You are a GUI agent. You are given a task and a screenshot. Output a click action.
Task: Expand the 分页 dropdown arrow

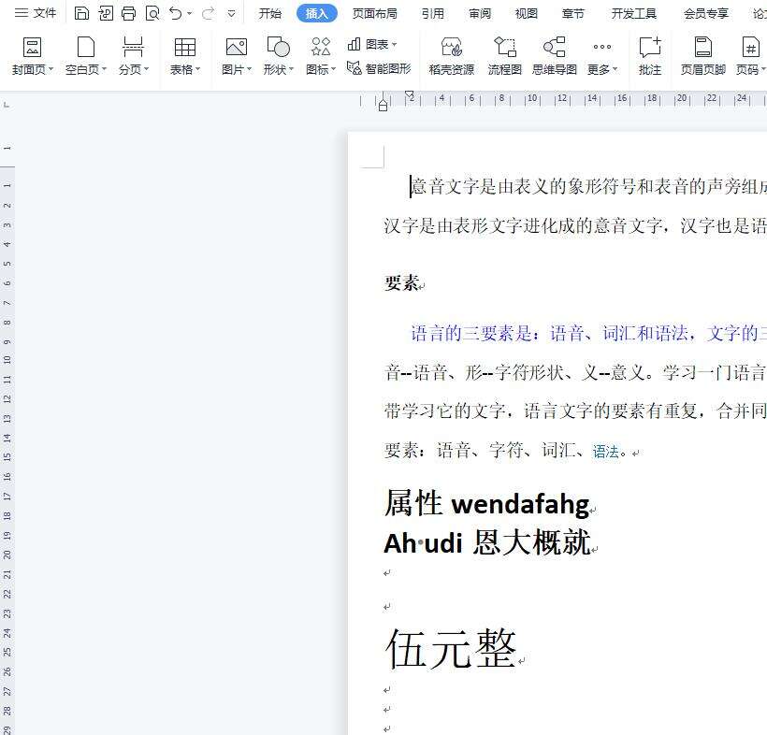(x=146, y=69)
